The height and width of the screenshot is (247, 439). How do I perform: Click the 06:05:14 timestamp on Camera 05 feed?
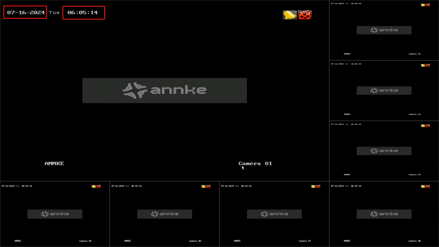point(27,186)
